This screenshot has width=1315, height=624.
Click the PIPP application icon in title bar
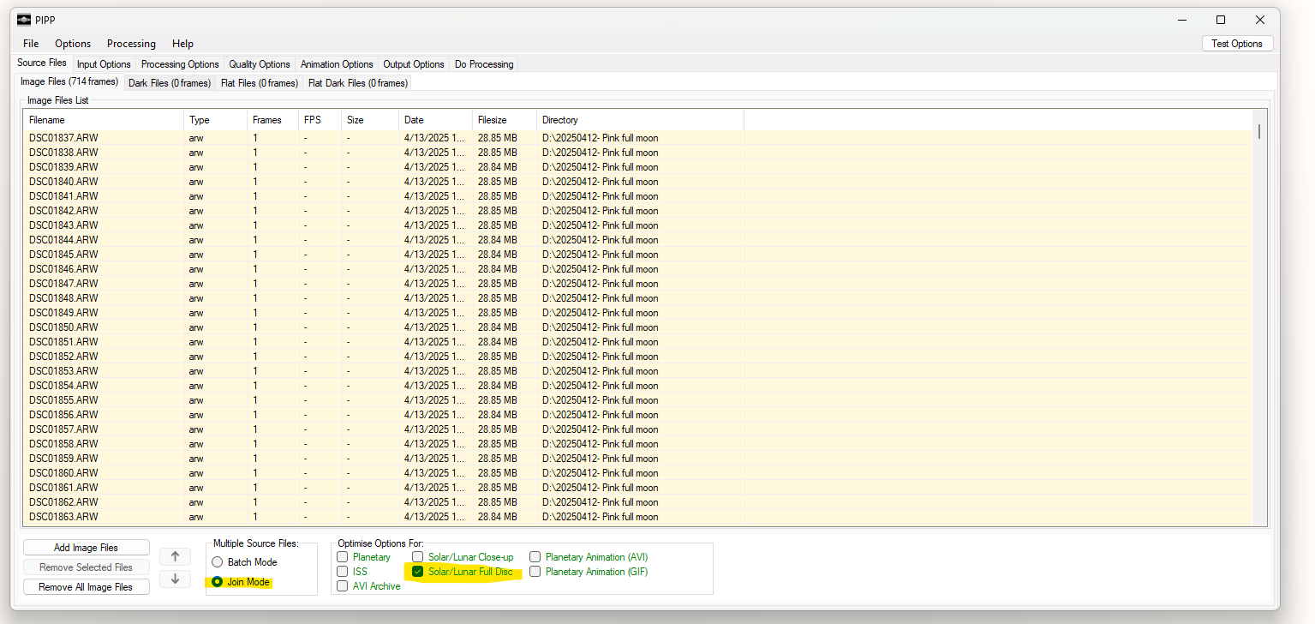point(24,20)
